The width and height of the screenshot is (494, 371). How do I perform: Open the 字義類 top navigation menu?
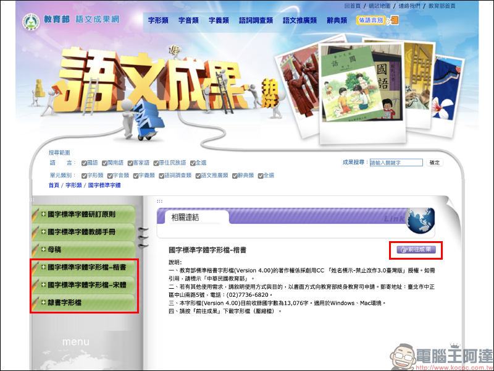[x=219, y=20]
